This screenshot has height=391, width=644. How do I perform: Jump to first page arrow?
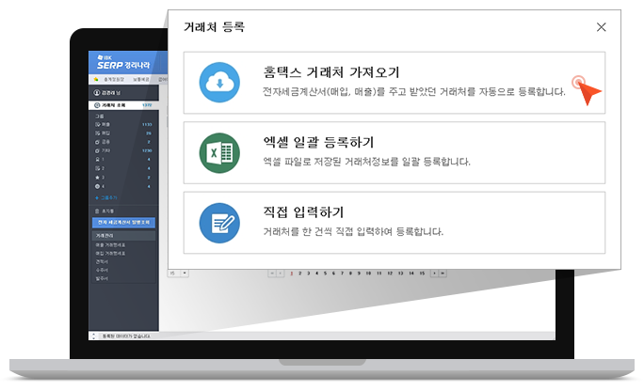click(271, 274)
